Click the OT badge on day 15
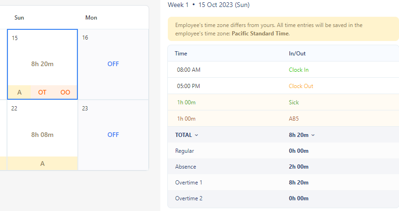399x211 pixels. 42,92
